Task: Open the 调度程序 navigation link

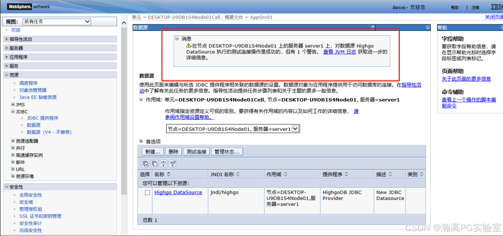Action: pos(28,83)
